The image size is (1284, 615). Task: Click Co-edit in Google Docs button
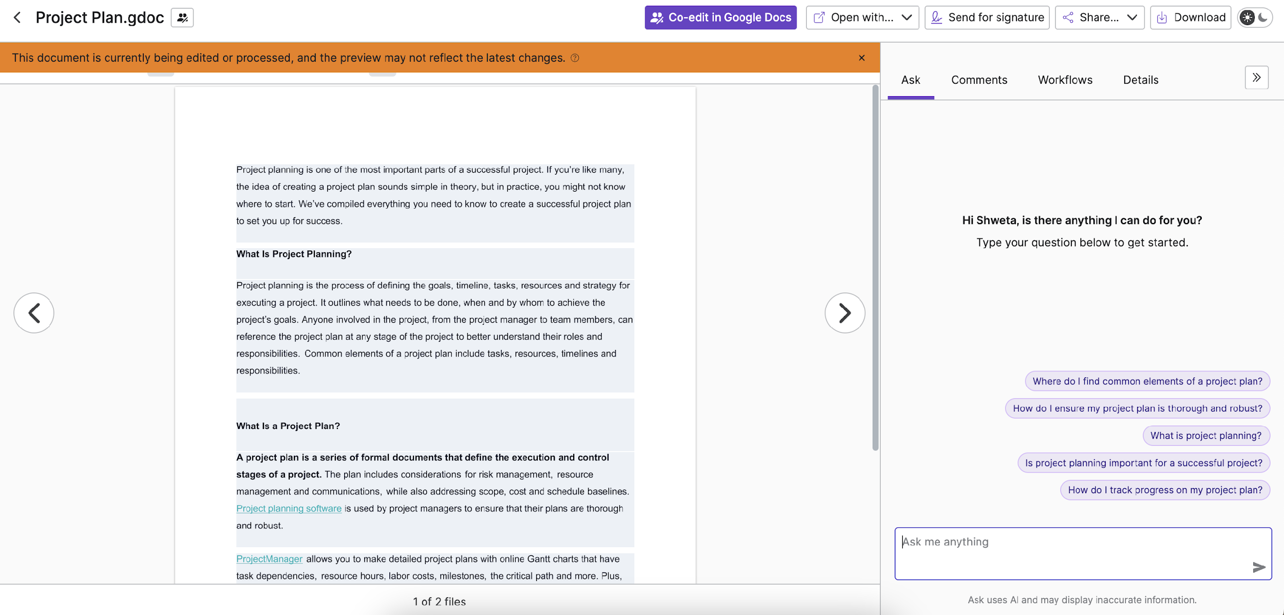pos(721,17)
